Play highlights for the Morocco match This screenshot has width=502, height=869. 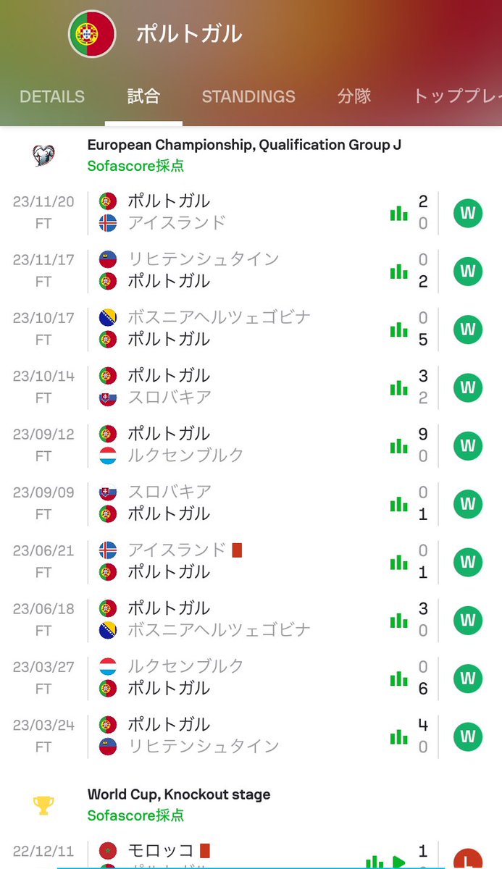(398, 861)
